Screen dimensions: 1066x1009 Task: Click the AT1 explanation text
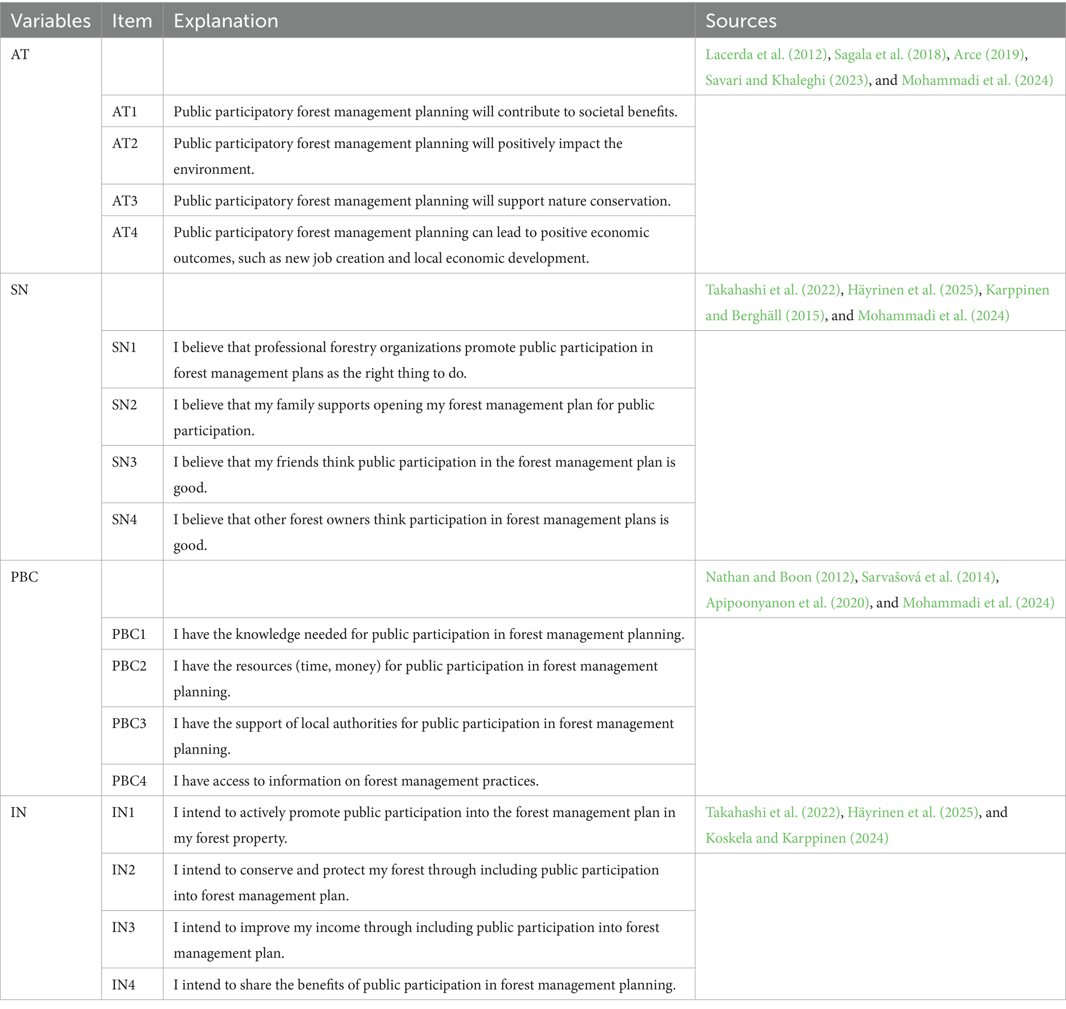(x=425, y=112)
